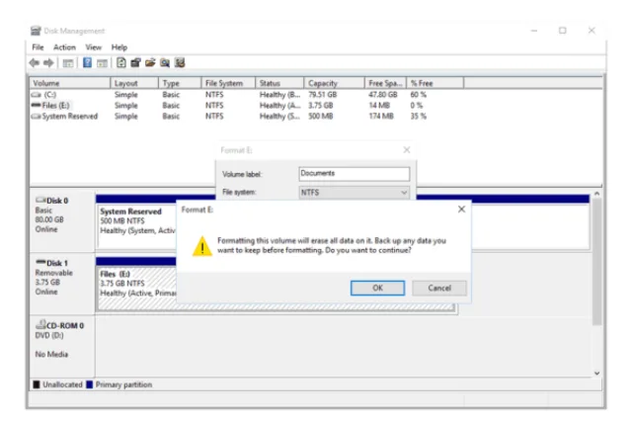Click the Volume label field containing Documents
The image size is (632, 422).
[x=355, y=174]
